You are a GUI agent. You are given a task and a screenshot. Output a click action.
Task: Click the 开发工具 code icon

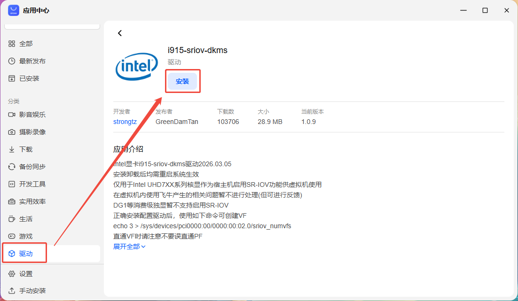[12, 184]
